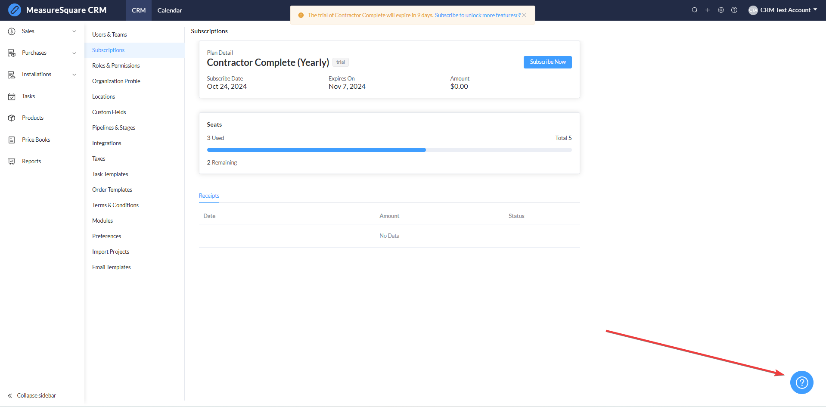
Task: Click the CRM Test Account avatar
Action: tap(753, 10)
